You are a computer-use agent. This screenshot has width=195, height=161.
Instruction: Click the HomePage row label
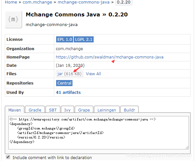click(18, 57)
